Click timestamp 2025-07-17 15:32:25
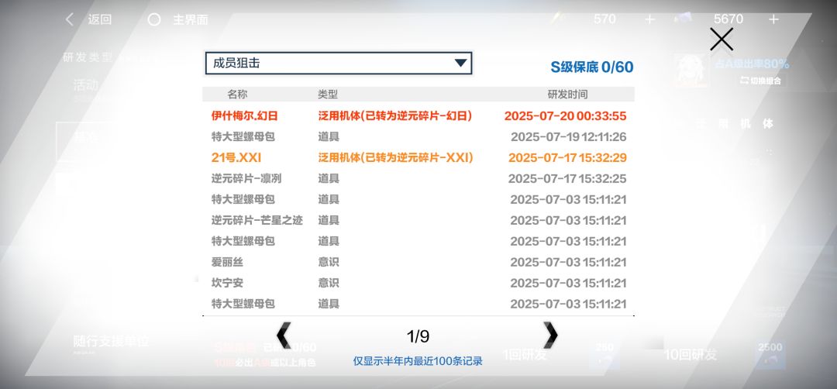 click(x=567, y=179)
